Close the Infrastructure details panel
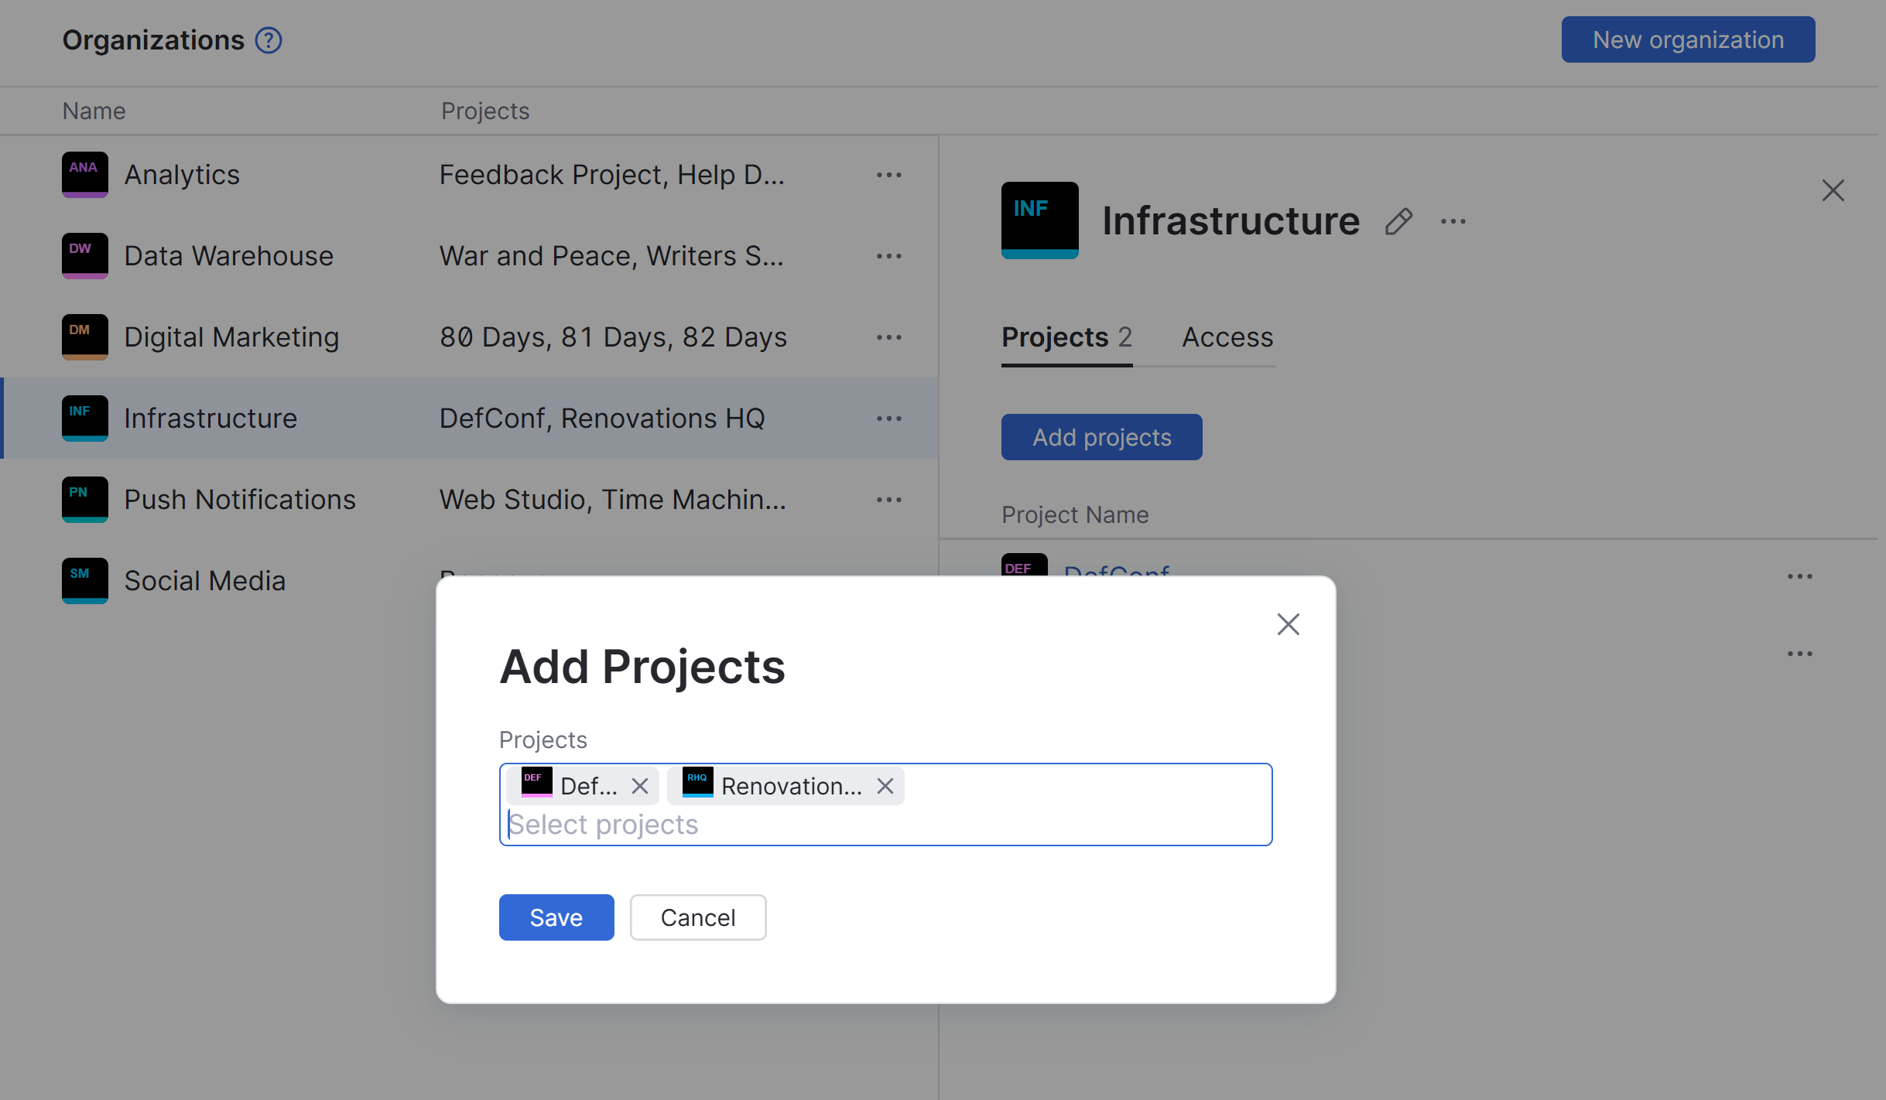 [x=1833, y=190]
